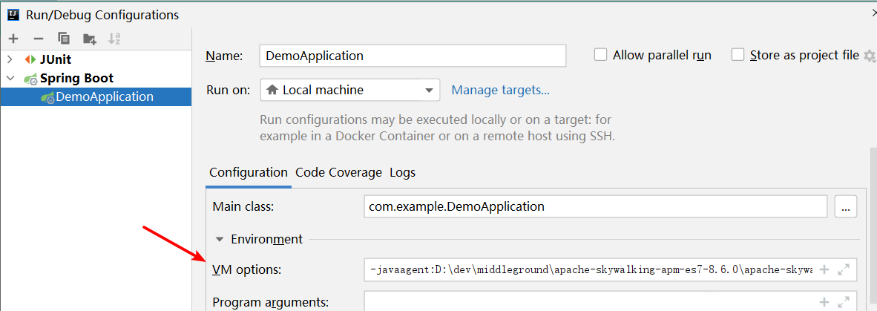877x311 pixels.
Task: Create new folder using folder-plus icon
Action: (x=90, y=39)
